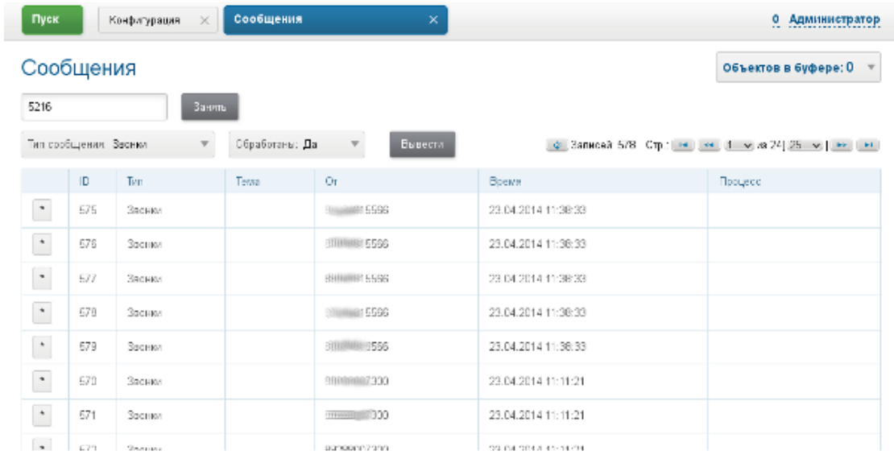894x459 pixels.
Task: Open the records-per-page selector showing 25
Action: click(805, 146)
